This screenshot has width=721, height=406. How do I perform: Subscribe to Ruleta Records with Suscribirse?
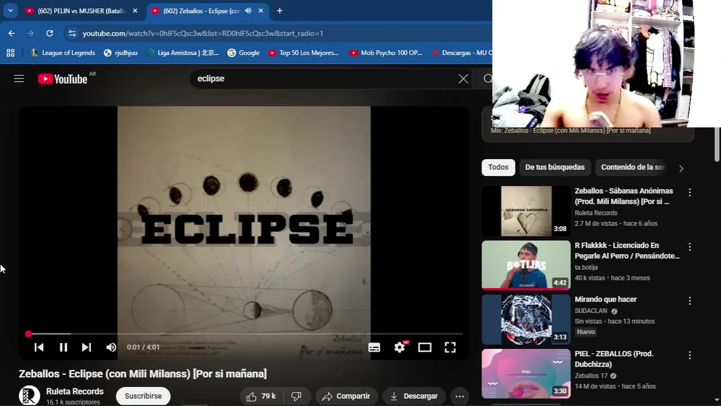pyautogui.click(x=143, y=396)
